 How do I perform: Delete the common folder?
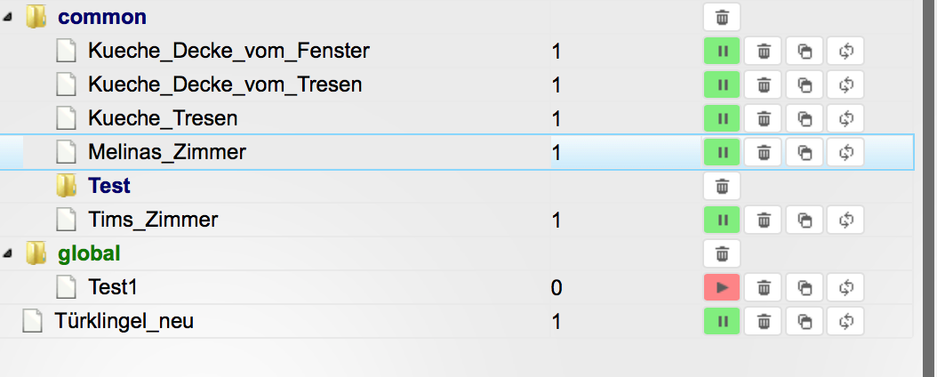[722, 17]
